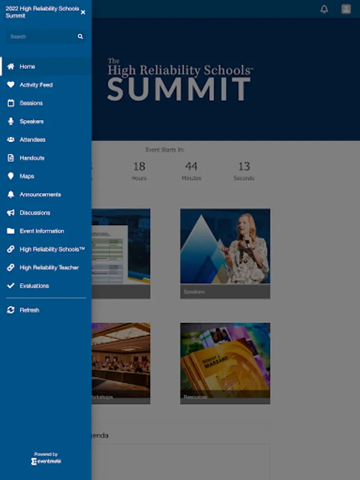Image resolution: width=360 pixels, height=480 pixels.
Task: Open Activity Feed menu item
Action: [x=46, y=84]
